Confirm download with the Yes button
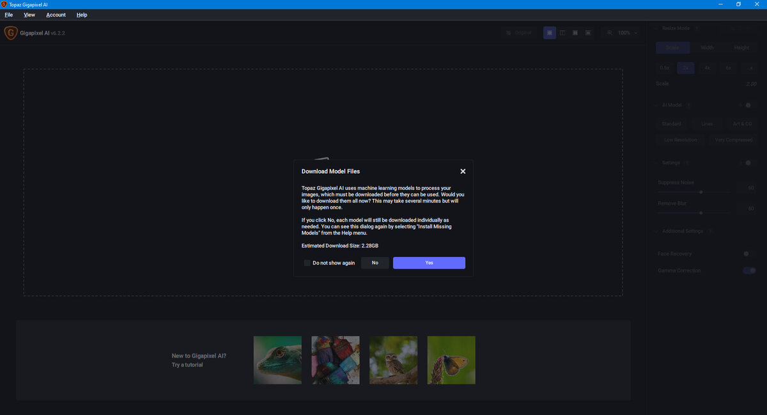Screen dimensions: 767x415 (x=429, y=263)
